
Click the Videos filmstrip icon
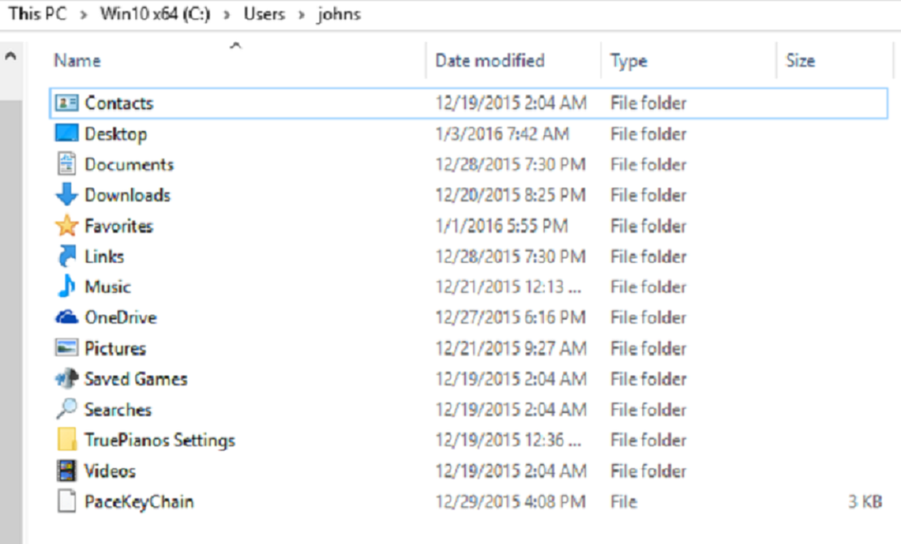click(67, 471)
